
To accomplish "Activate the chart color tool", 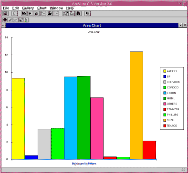I will [26, 20].
